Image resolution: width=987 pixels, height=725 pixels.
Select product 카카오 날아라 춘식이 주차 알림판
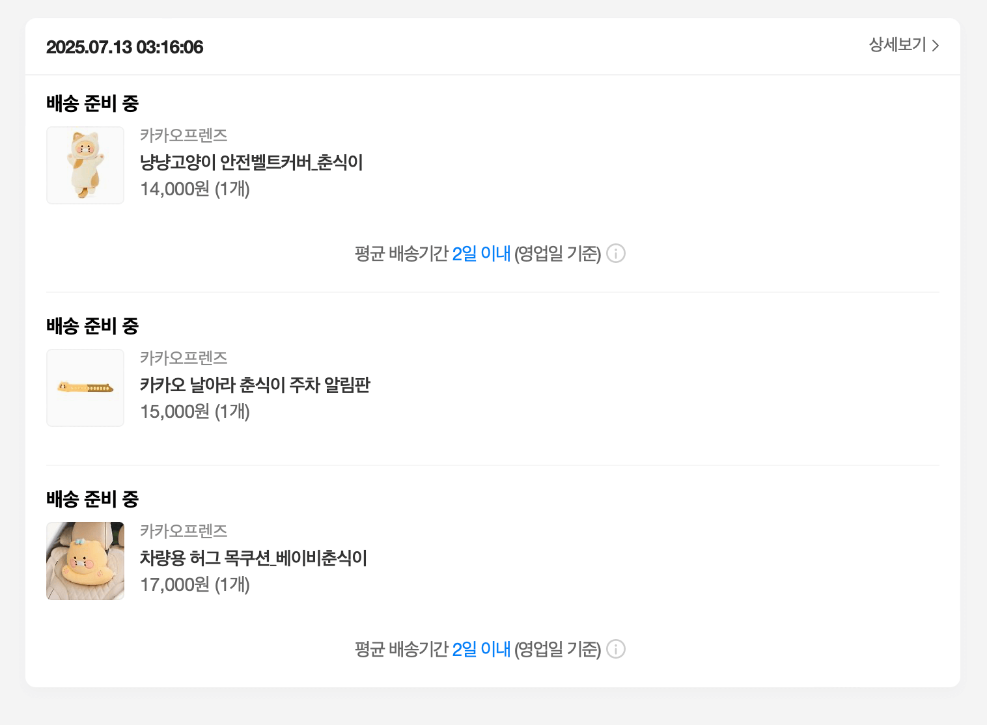pyautogui.click(x=256, y=385)
